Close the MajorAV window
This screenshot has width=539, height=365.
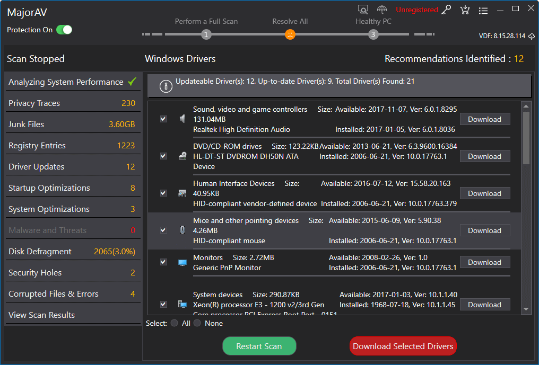531,8
